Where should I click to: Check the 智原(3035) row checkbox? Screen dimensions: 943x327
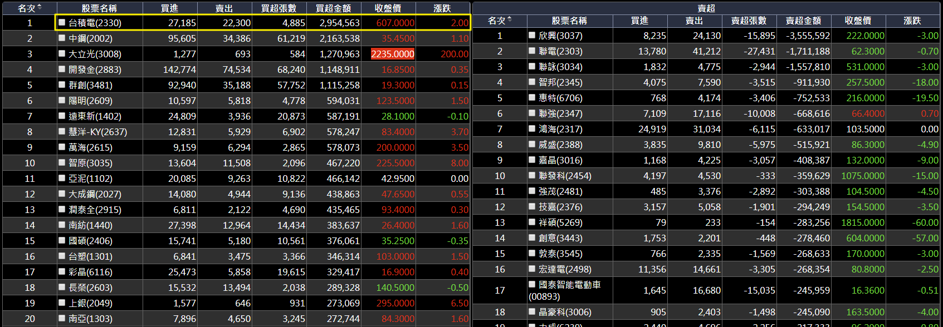(x=62, y=163)
